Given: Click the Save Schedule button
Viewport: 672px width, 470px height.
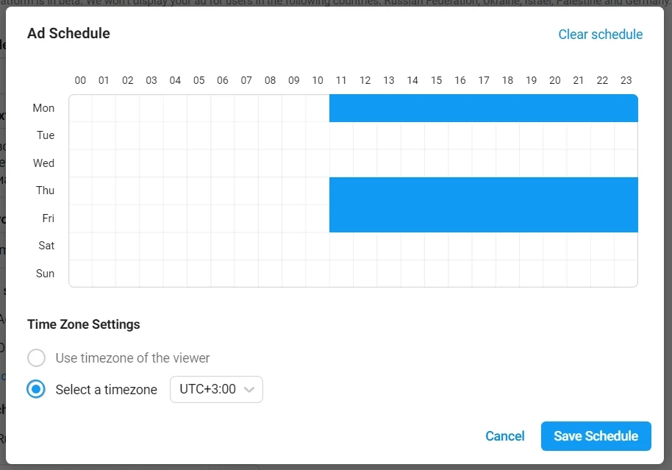Looking at the screenshot, I should click(x=596, y=436).
